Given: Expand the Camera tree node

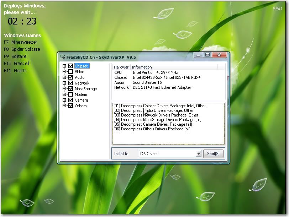Looking at the screenshot, I should tap(64, 100).
